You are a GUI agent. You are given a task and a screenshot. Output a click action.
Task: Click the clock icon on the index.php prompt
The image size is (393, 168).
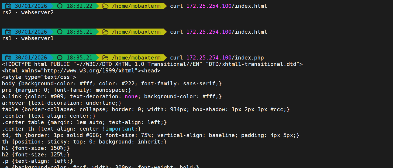[60, 58]
